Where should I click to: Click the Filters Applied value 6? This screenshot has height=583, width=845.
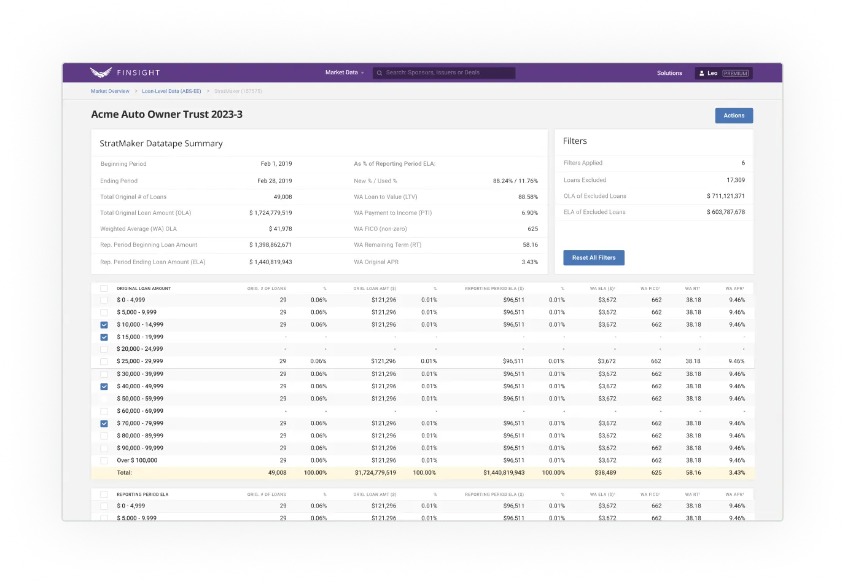pyautogui.click(x=743, y=163)
